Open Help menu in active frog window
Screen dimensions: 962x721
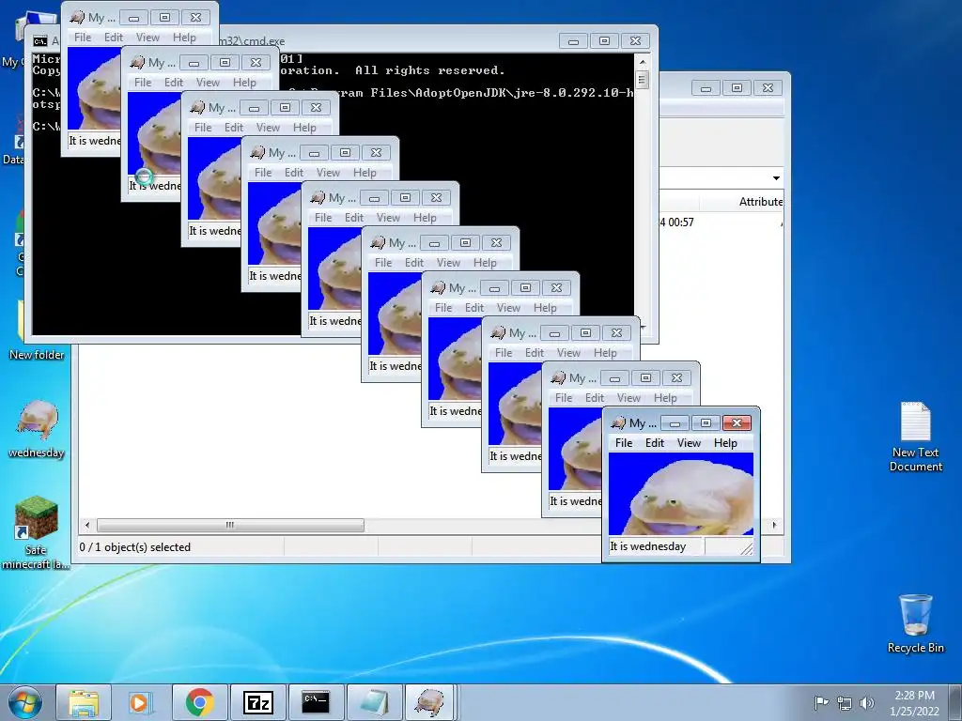pos(725,443)
